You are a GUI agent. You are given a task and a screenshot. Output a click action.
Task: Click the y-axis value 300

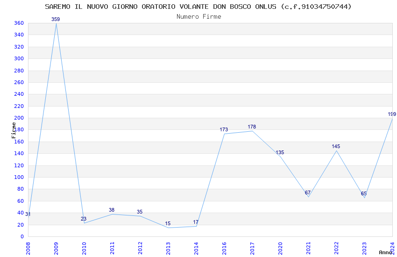point(19,58)
